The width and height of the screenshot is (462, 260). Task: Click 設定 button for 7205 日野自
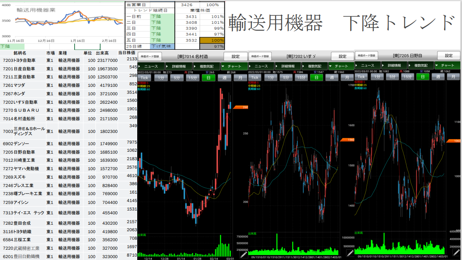449,56
